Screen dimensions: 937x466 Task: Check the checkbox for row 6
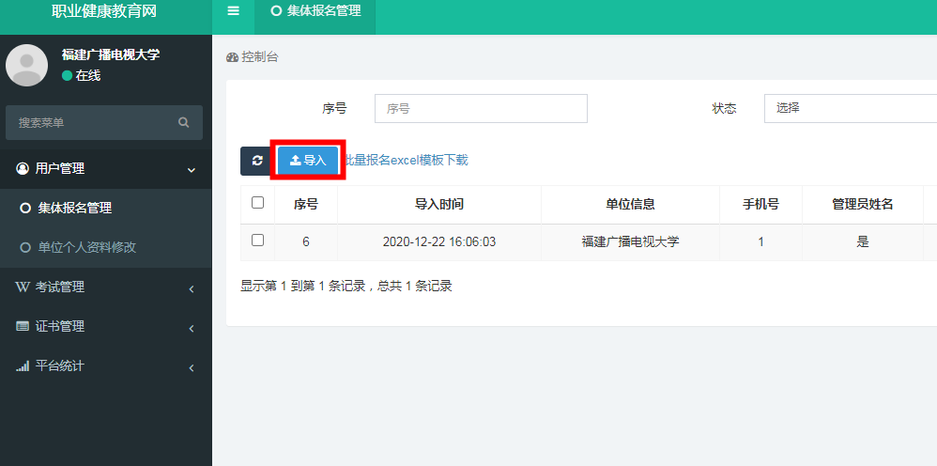point(258,241)
